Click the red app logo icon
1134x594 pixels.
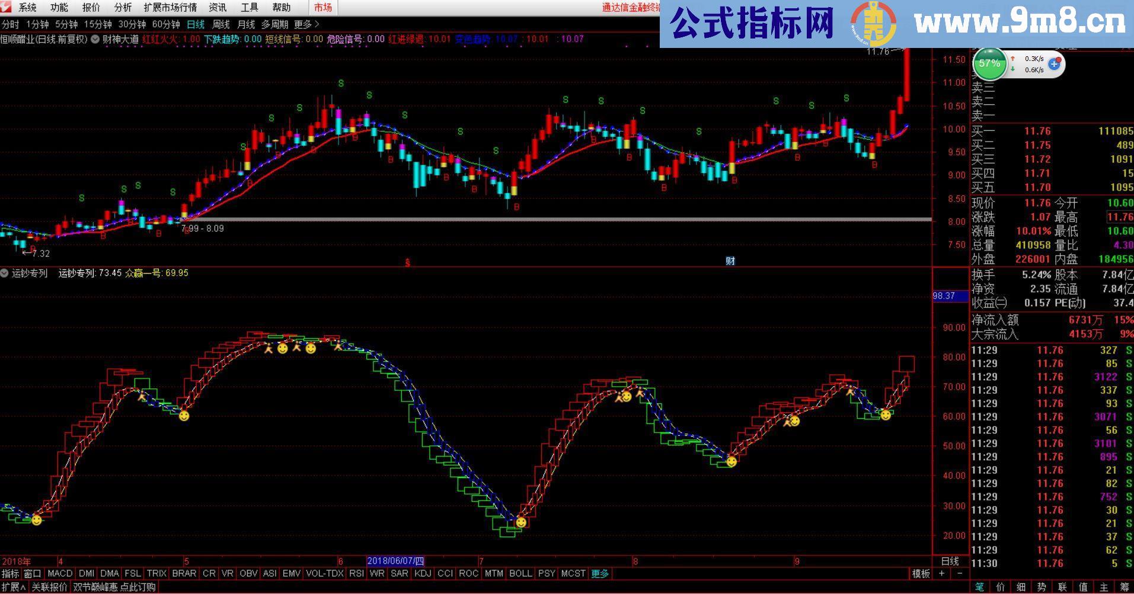7,7
